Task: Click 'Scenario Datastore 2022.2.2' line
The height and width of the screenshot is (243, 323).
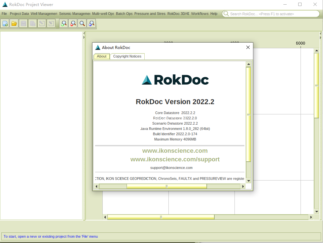Action: 175,123
